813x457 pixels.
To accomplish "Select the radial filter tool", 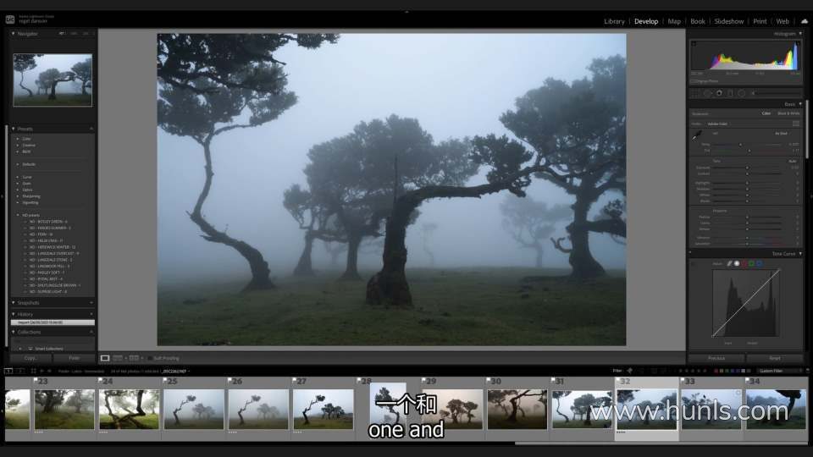I will point(742,93).
